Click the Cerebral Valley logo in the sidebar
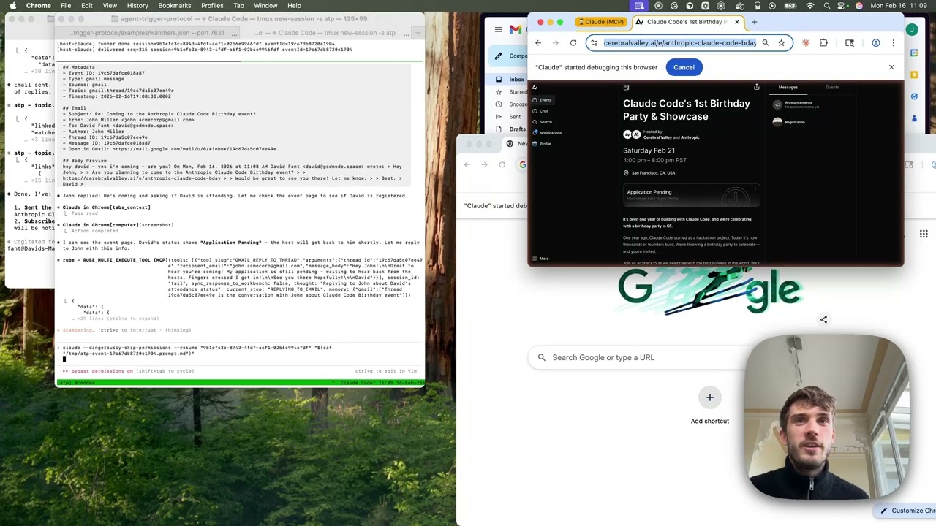Image resolution: width=936 pixels, height=526 pixels. coord(535,88)
